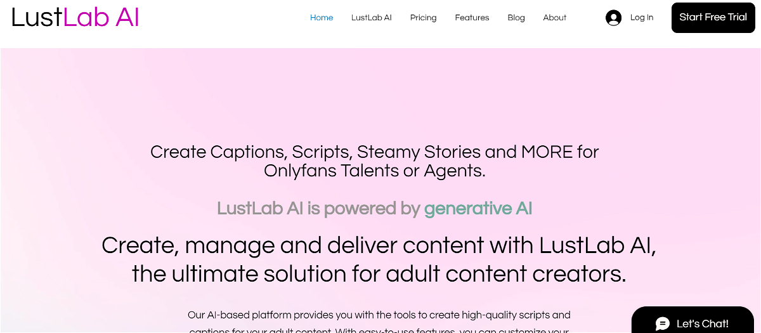Screen dimensions: 761x333
Task: Click the "ultimate solution for adult content creators" line
Action: click(x=379, y=274)
